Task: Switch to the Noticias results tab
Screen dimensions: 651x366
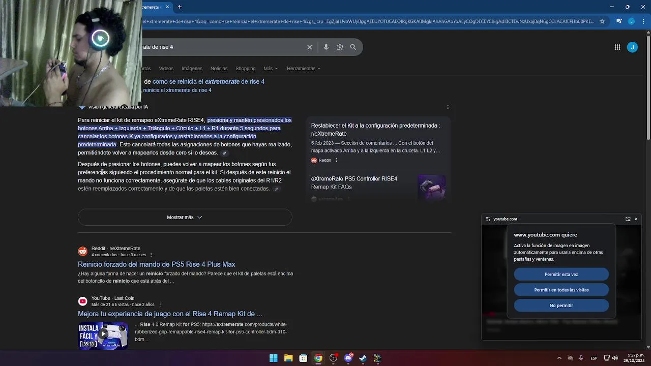Action: coord(219,68)
